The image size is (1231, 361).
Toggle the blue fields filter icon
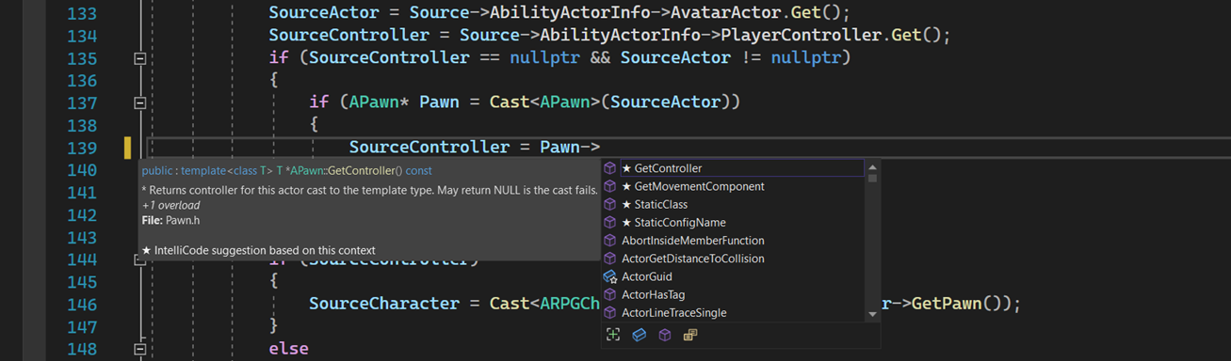639,335
